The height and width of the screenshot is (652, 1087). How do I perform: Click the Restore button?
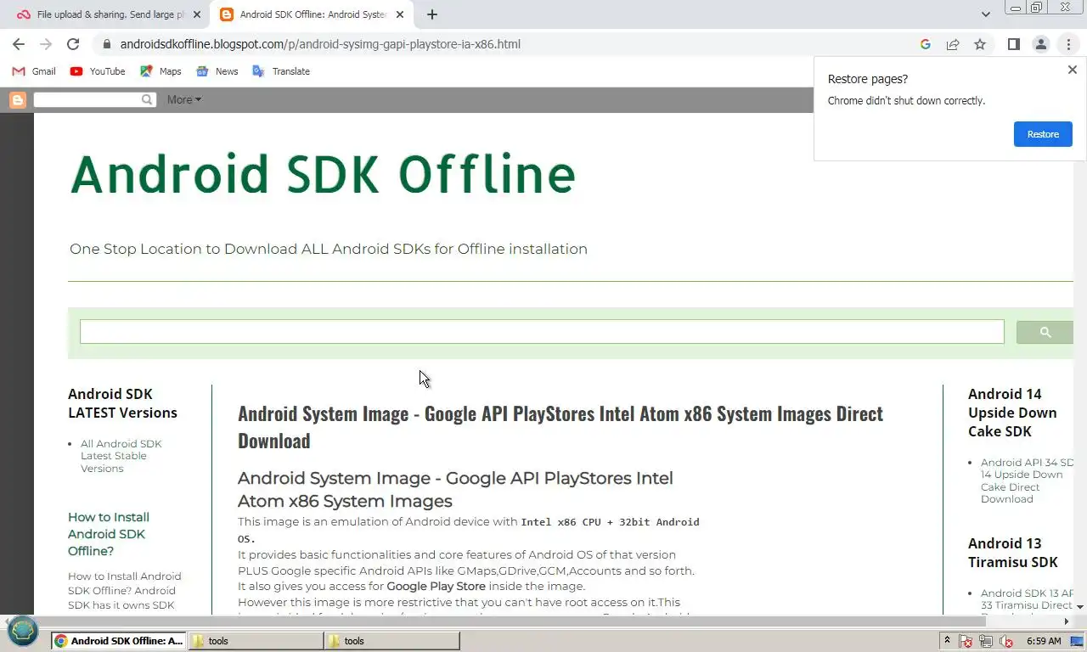1043,134
